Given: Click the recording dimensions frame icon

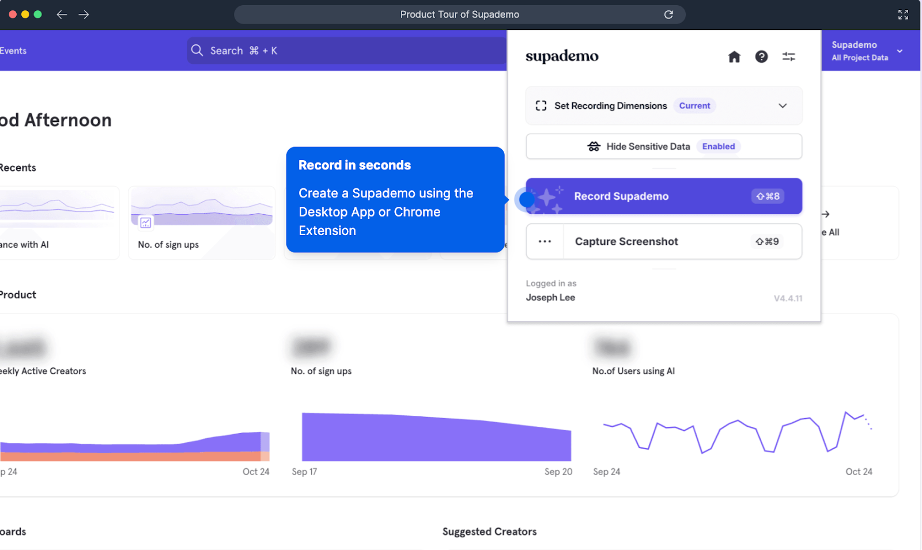Looking at the screenshot, I should (x=541, y=105).
